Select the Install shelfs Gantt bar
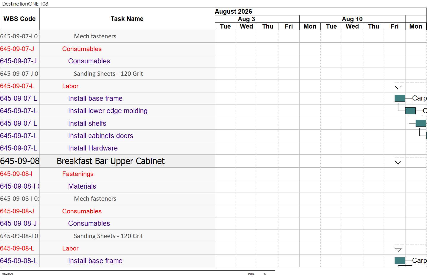The width and height of the screenshot is (427, 277). click(x=421, y=123)
